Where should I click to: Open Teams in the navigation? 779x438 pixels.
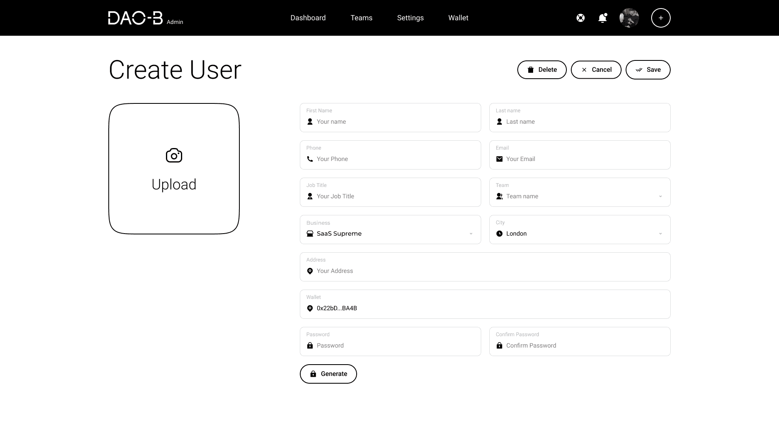(362, 18)
